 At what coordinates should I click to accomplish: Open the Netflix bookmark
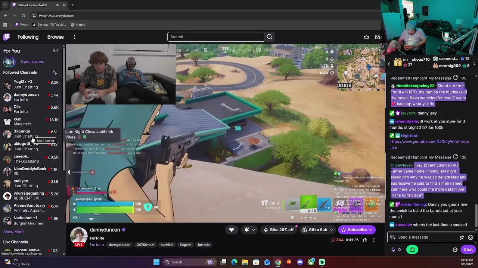coord(78,25)
